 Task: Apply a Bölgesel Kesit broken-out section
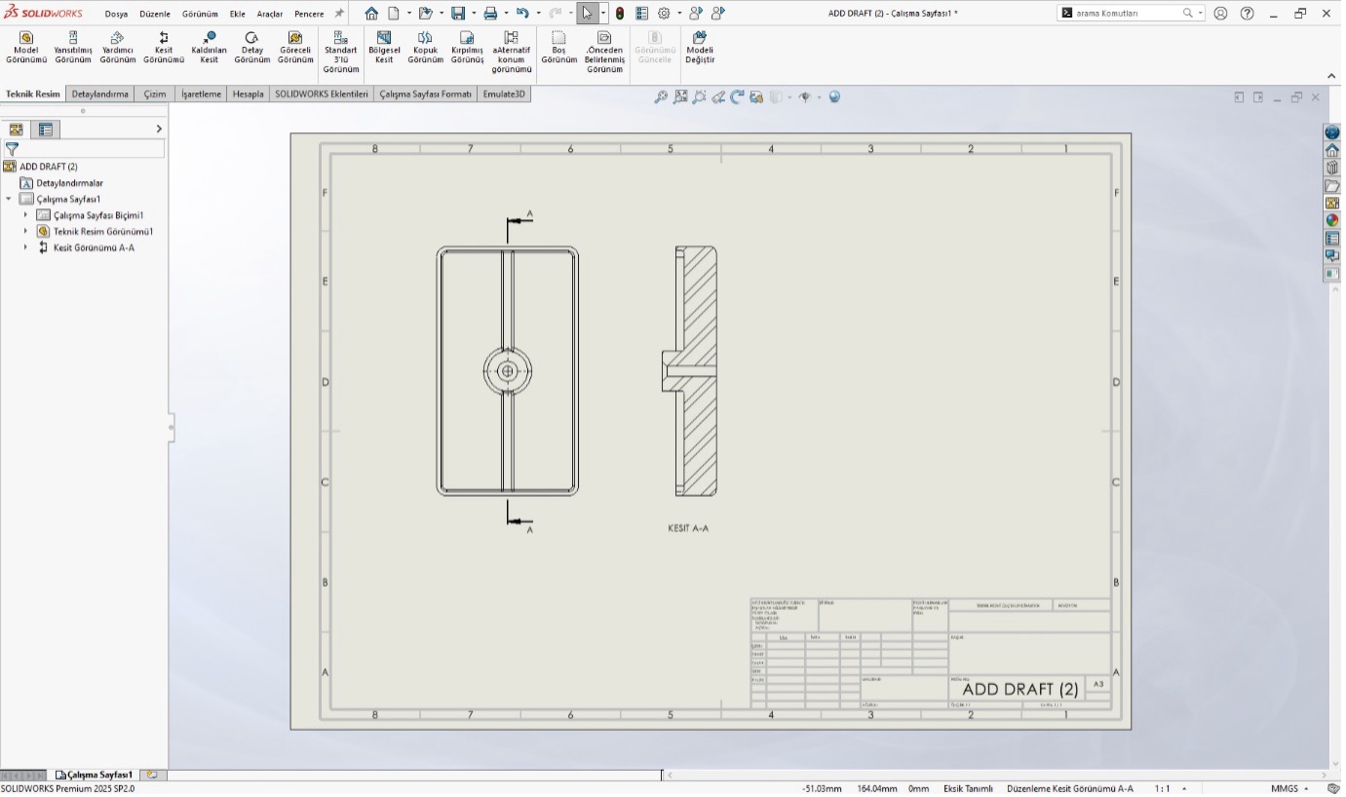[384, 47]
